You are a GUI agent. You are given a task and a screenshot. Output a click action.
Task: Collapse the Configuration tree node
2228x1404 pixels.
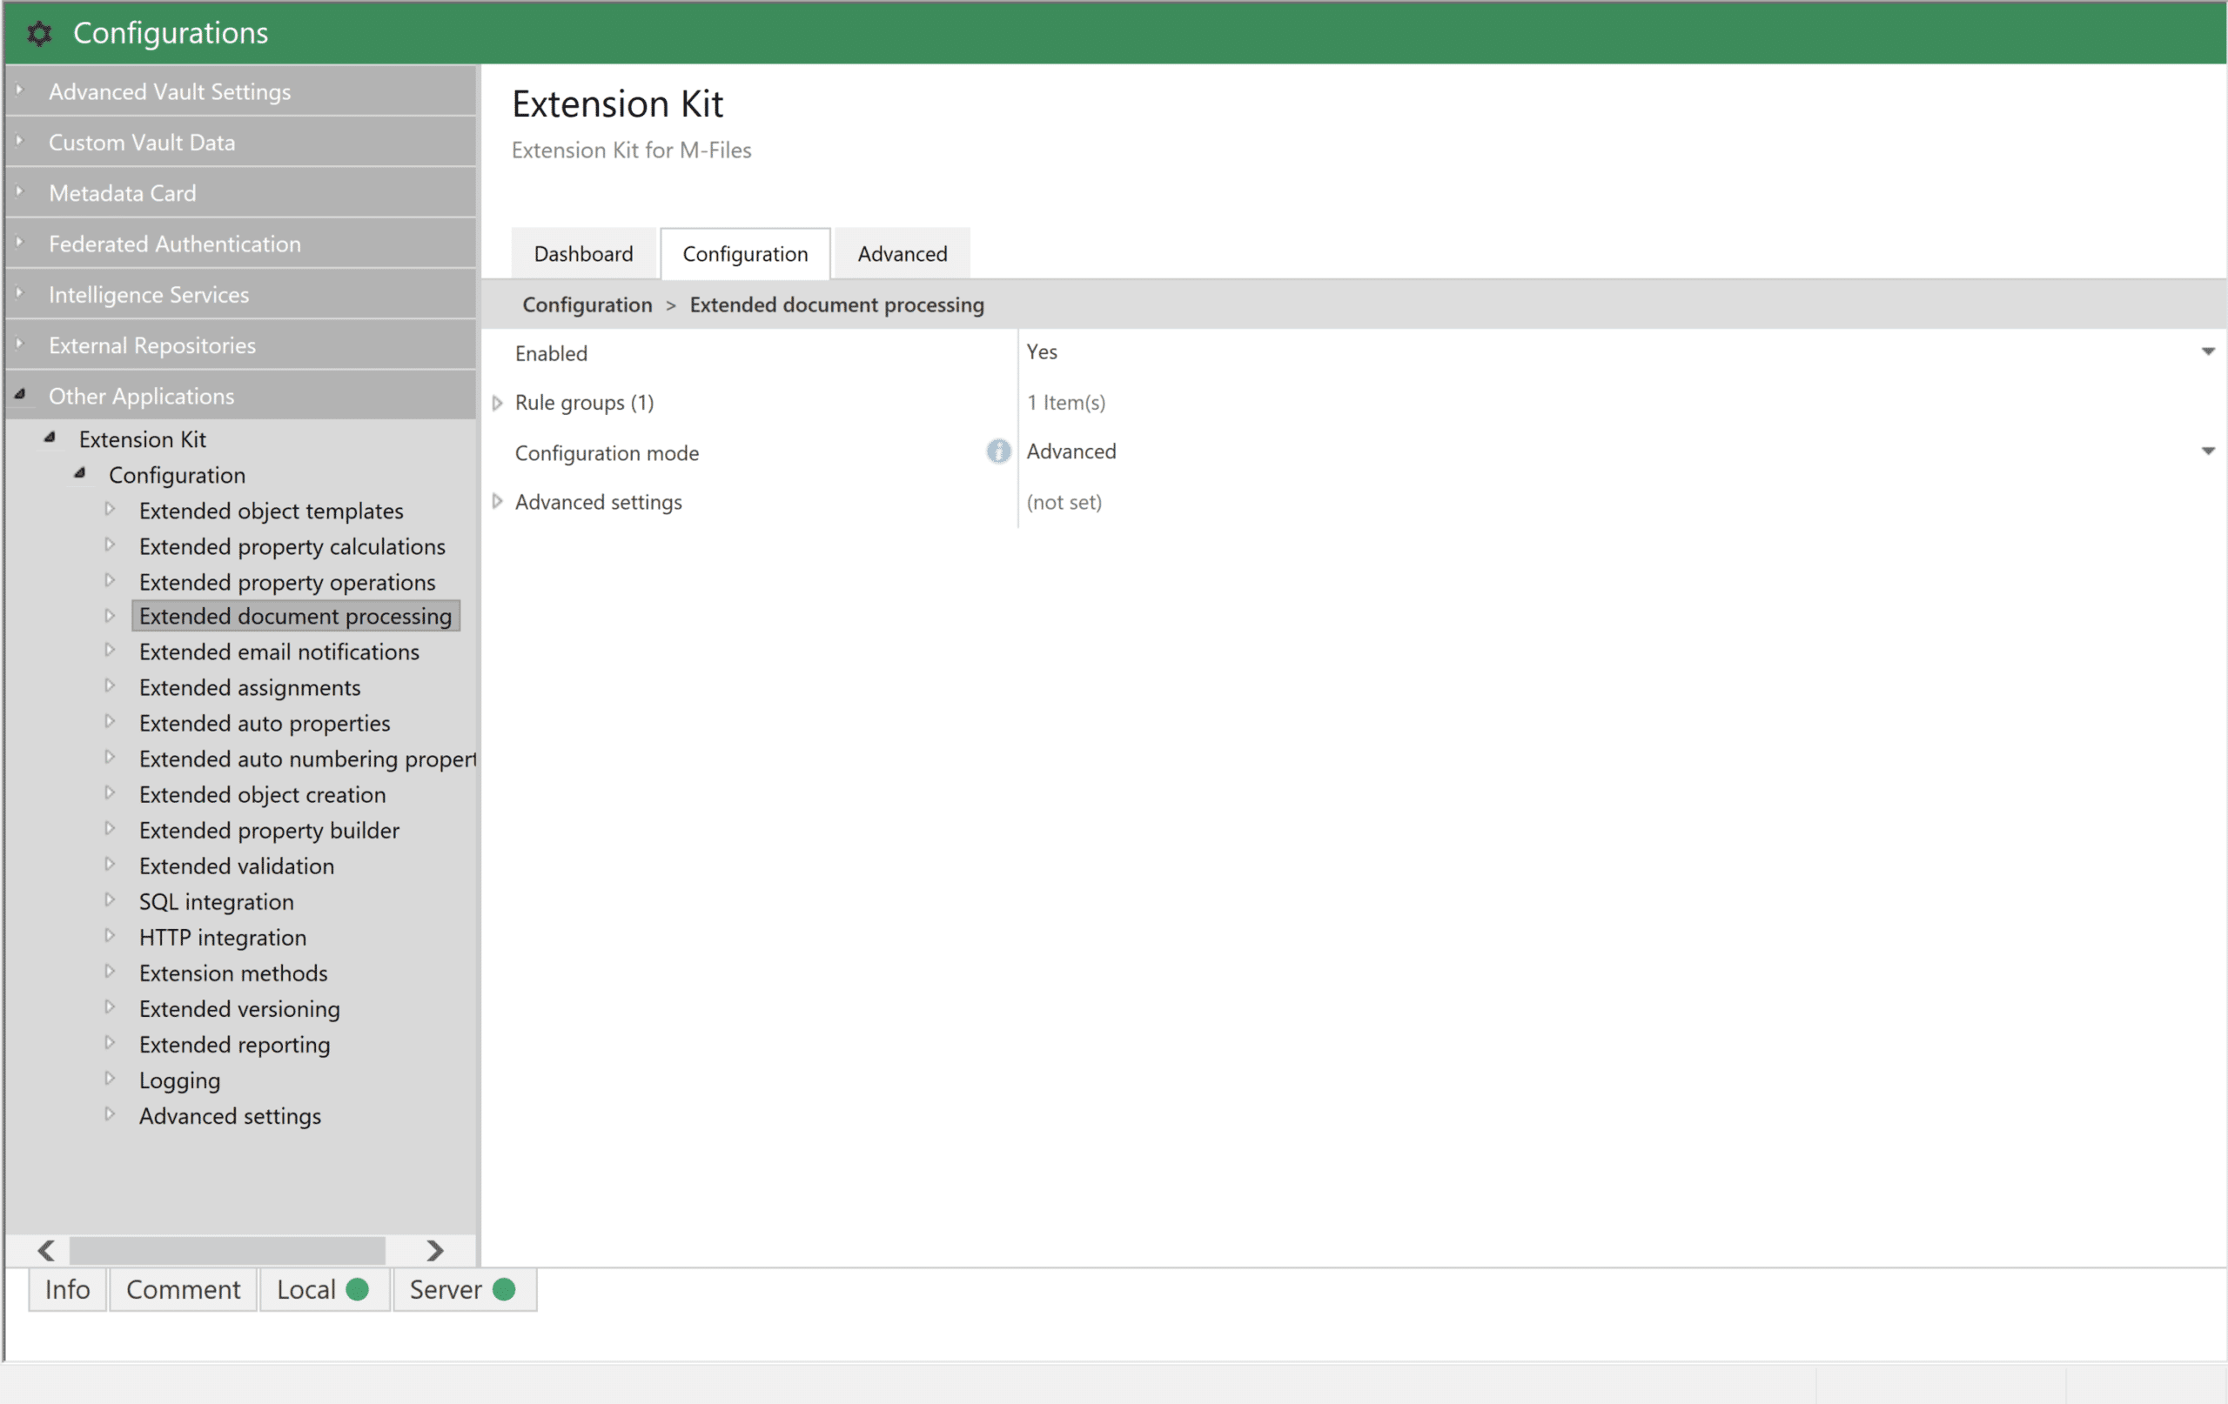click(80, 473)
